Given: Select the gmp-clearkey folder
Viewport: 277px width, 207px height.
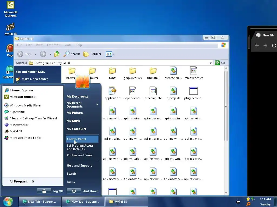Looking at the screenshot, I should [133, 73].
